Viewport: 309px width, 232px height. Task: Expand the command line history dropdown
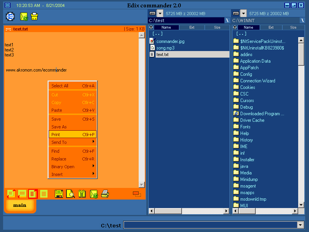click(x=300, y=225)
